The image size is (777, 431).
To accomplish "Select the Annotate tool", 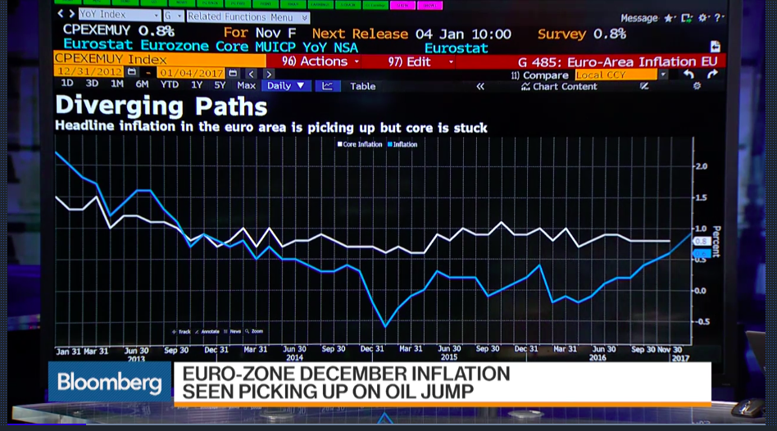I will [207, 331].
